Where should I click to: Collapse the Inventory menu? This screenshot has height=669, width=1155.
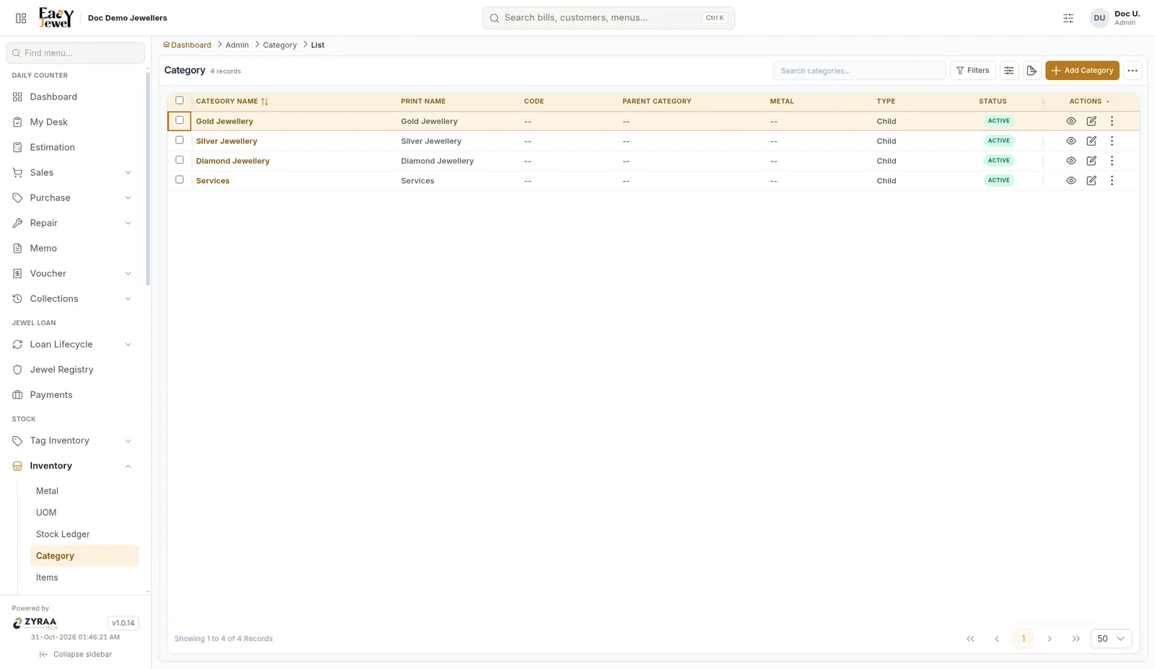[x=72, y=466]
